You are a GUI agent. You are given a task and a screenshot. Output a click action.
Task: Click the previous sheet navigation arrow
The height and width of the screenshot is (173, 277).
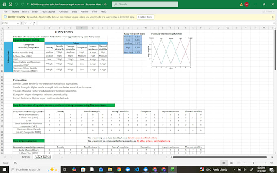tap(5, 157)
